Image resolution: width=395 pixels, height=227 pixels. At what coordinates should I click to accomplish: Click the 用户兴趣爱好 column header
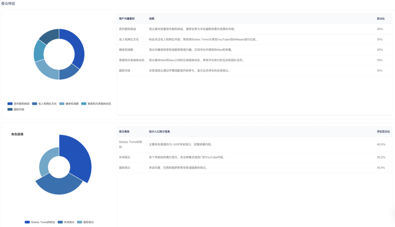tap(127, 19)
